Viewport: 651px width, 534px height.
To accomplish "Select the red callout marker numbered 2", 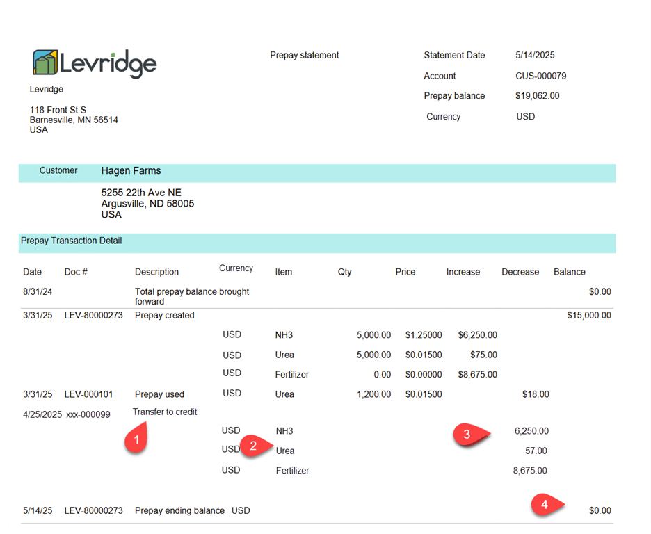I will click(255, 447).
